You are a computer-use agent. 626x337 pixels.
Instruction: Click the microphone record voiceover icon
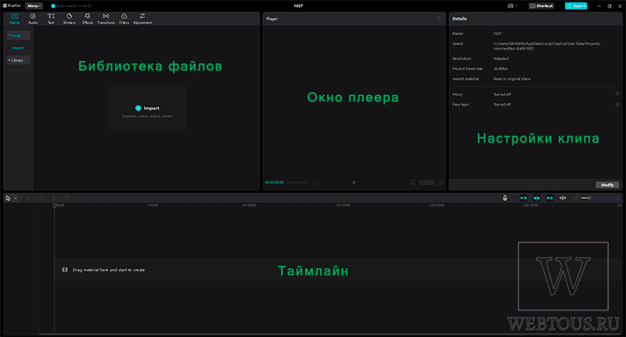[x=505, y=198]
